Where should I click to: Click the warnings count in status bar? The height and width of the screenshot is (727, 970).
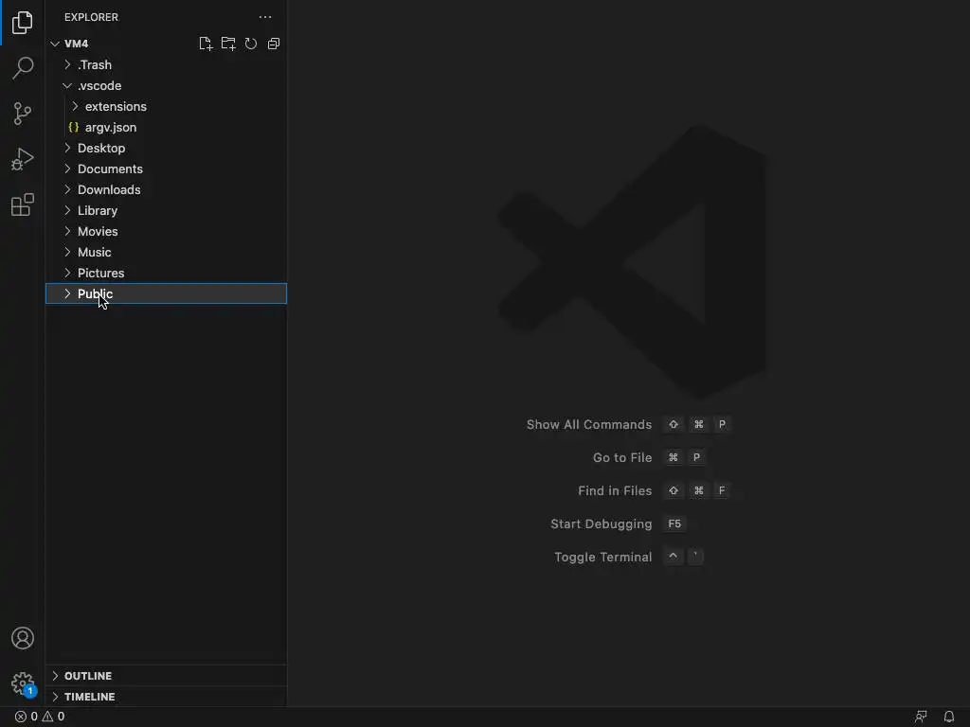pos(53,717)
